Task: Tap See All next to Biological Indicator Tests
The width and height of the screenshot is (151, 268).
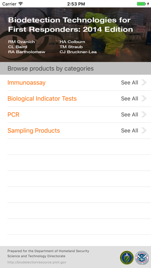Action: (129, 99)
